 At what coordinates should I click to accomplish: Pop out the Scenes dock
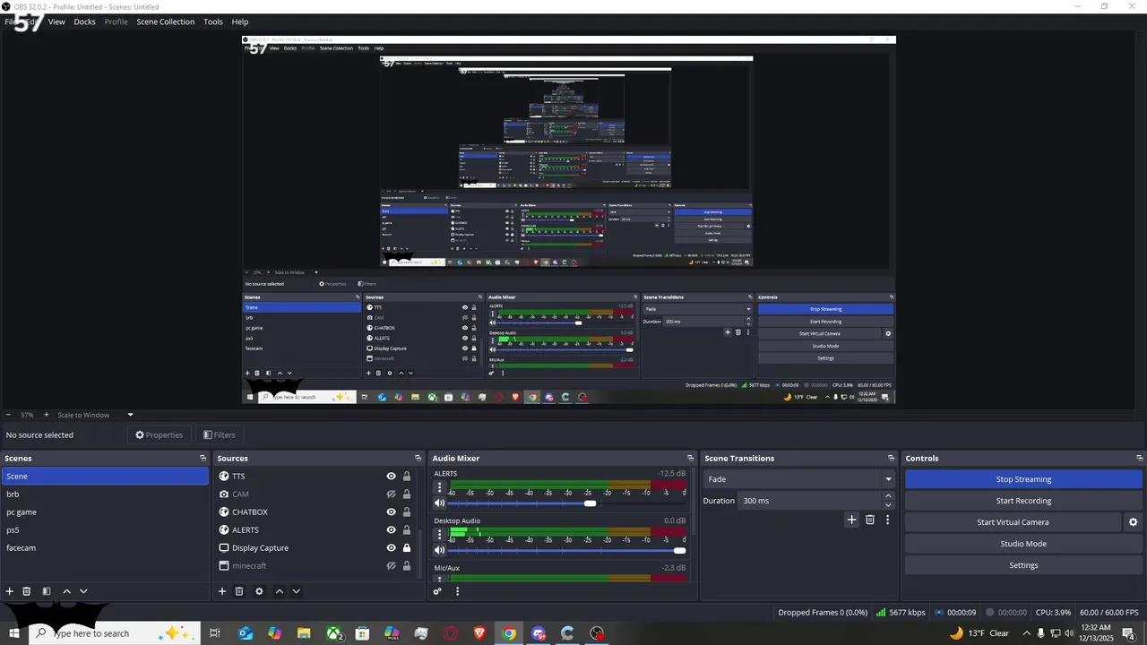point(203,458)
